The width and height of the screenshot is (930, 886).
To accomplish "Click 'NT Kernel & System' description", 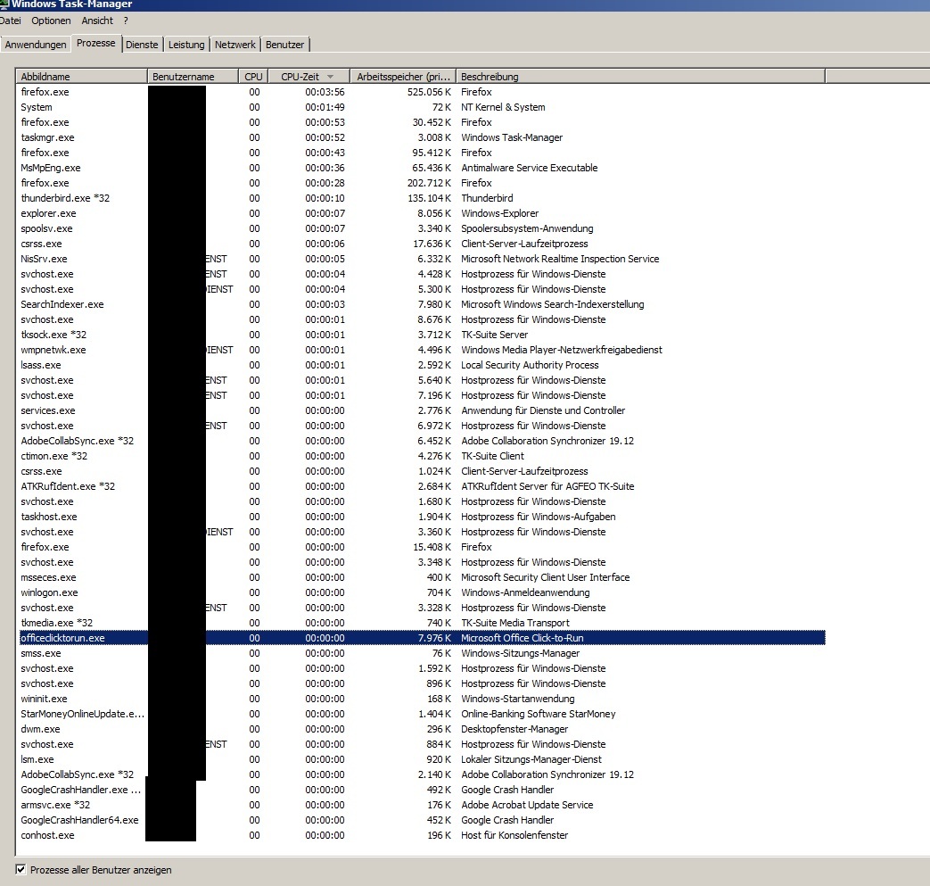I will coord(503,107).
